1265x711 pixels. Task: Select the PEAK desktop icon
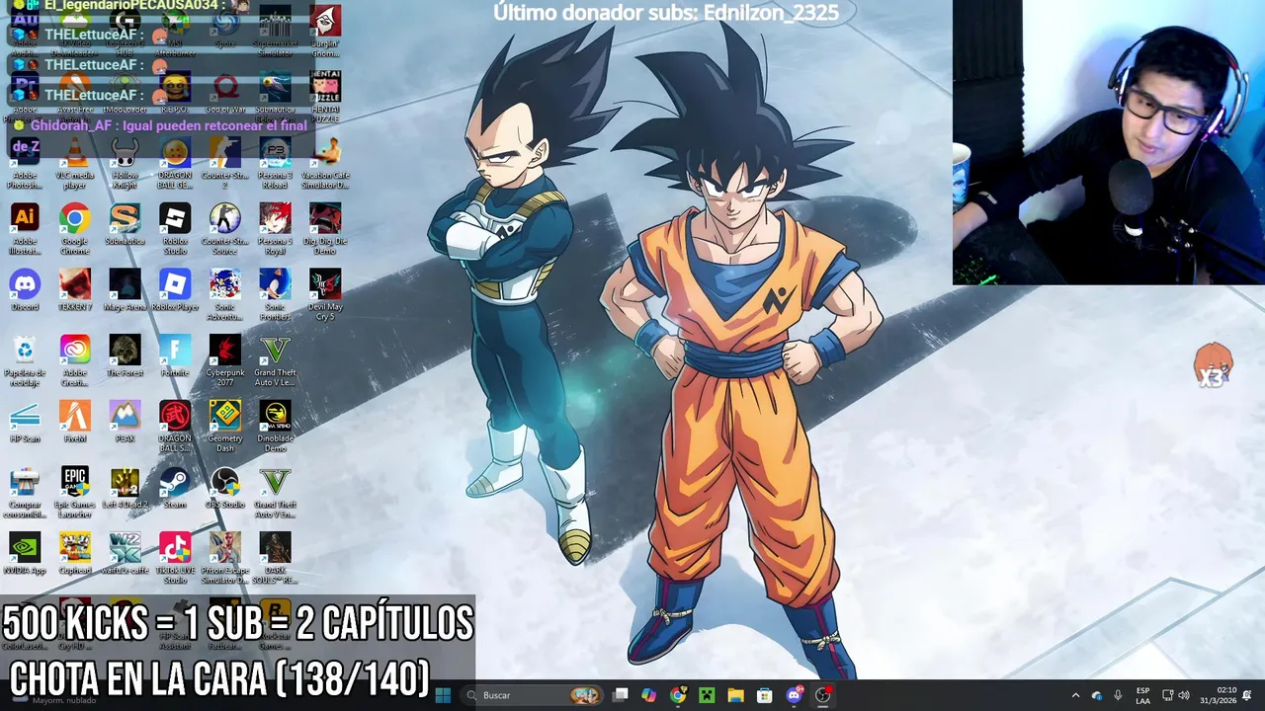[x=125, y=422]
